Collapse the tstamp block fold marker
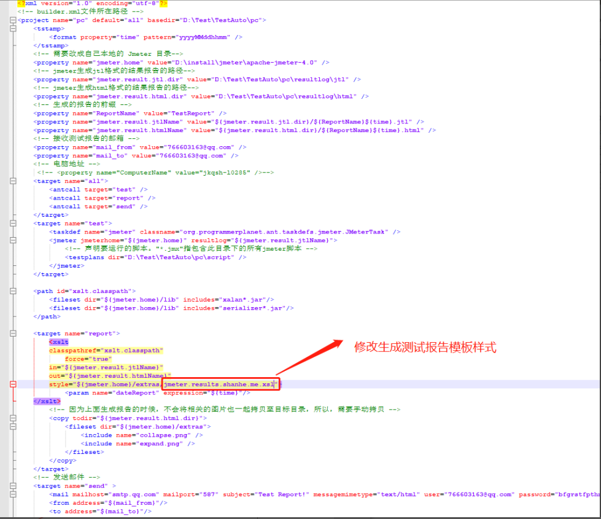 click(13, 28)
